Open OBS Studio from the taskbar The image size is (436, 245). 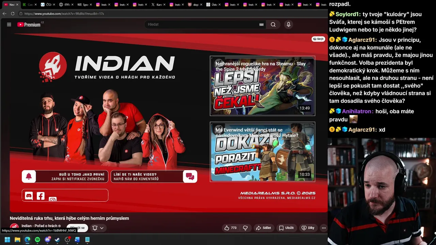pos(67,240)
